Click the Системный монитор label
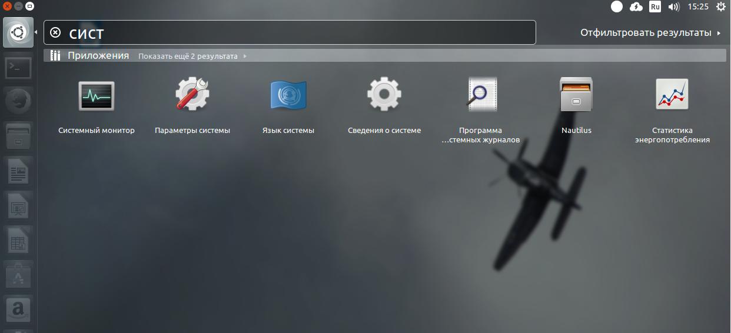 (97, 131)
